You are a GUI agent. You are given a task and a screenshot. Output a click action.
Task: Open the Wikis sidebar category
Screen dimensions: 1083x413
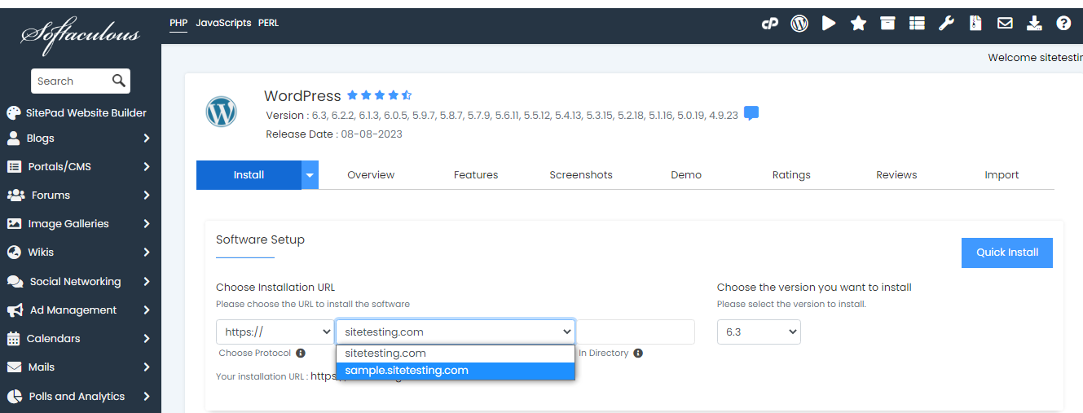point(81,253)
